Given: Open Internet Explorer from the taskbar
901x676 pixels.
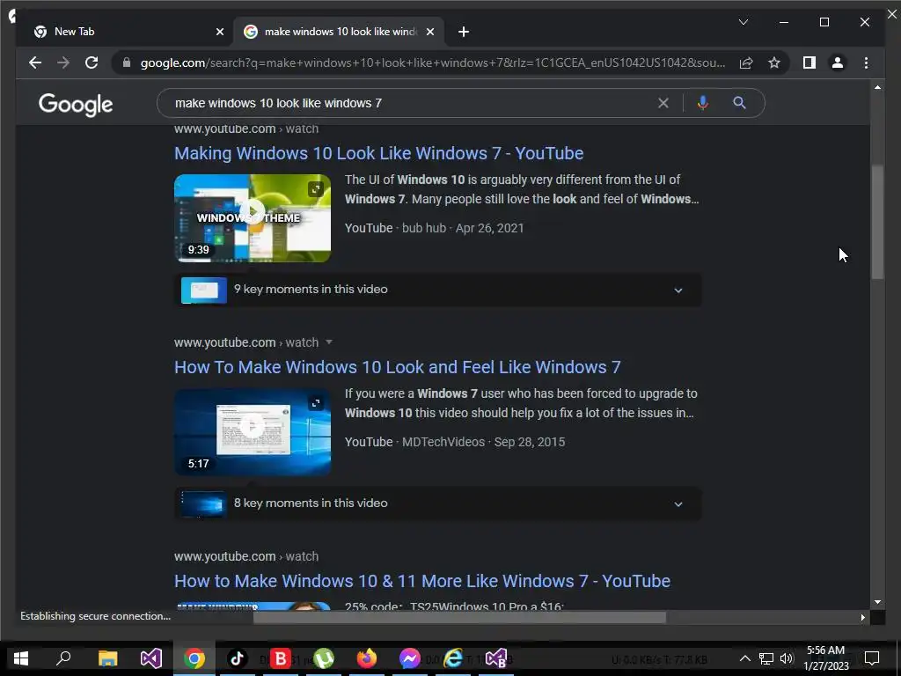Looking at the screenshot, I should click(x=453, y=658).
